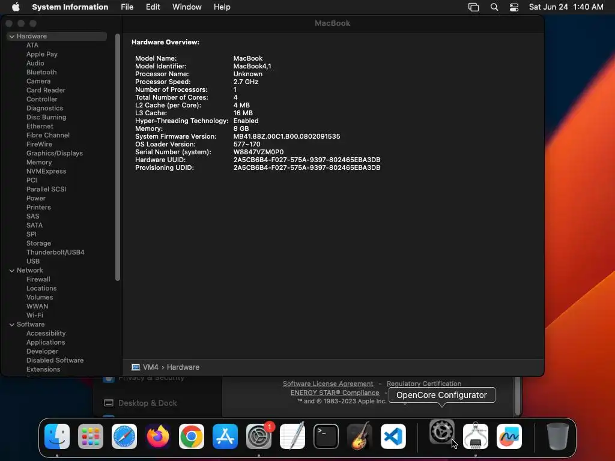Open the Window menu
This screenshot has width=615, height=461.
187,7
